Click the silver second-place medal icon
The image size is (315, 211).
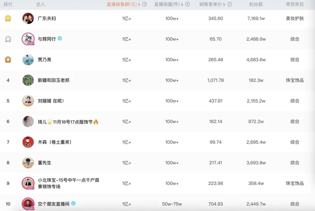8,39
